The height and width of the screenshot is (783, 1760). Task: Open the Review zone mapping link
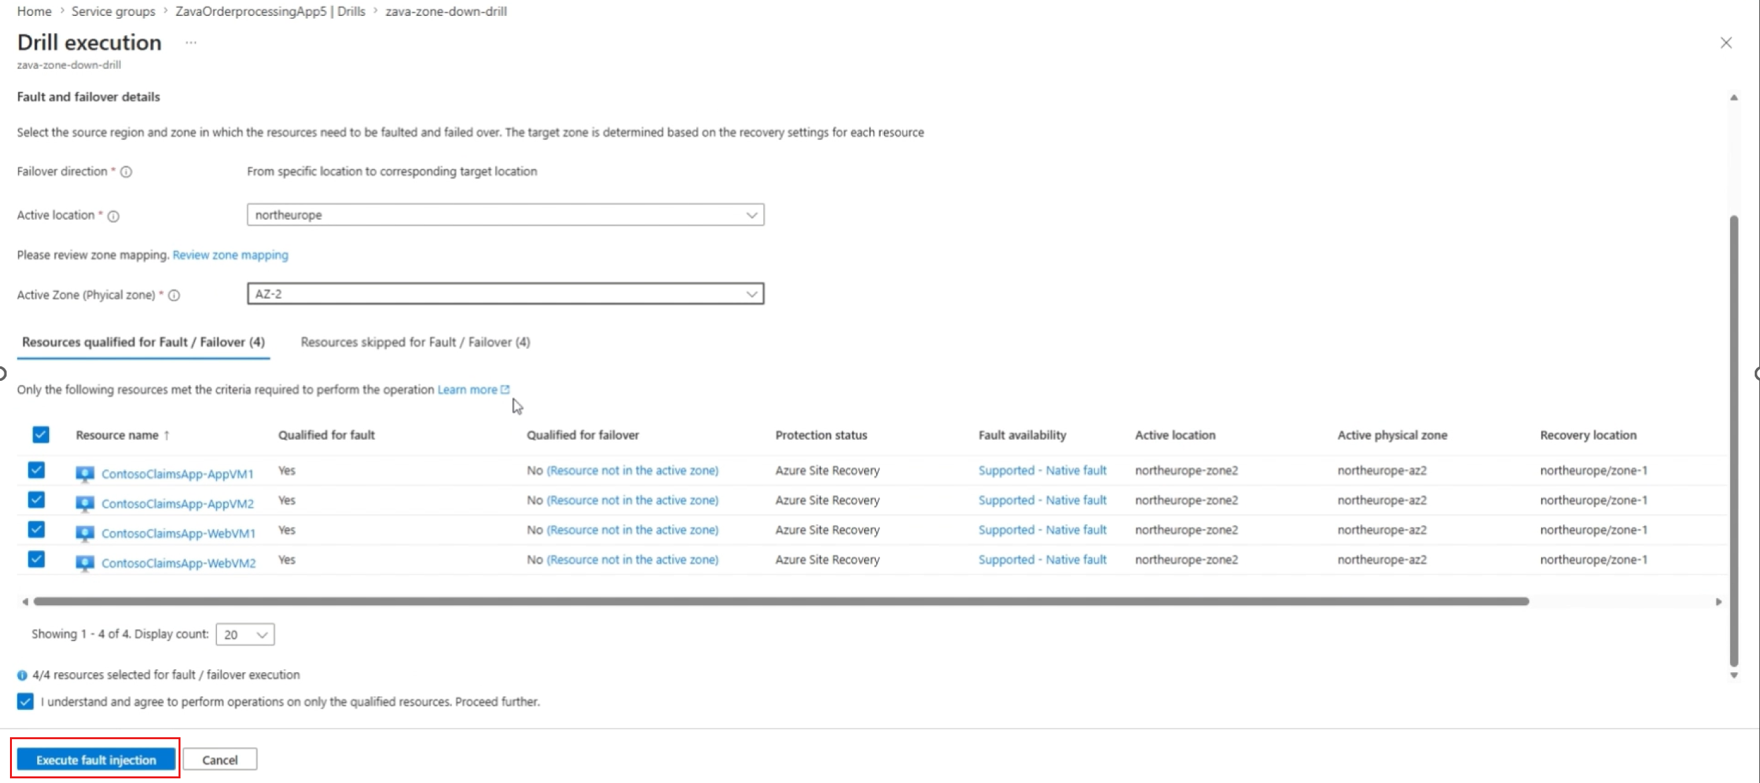(230, 255)
